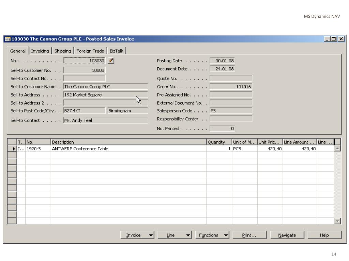Click the quantity cell of the ANTWERP row

tap(219, 149)
